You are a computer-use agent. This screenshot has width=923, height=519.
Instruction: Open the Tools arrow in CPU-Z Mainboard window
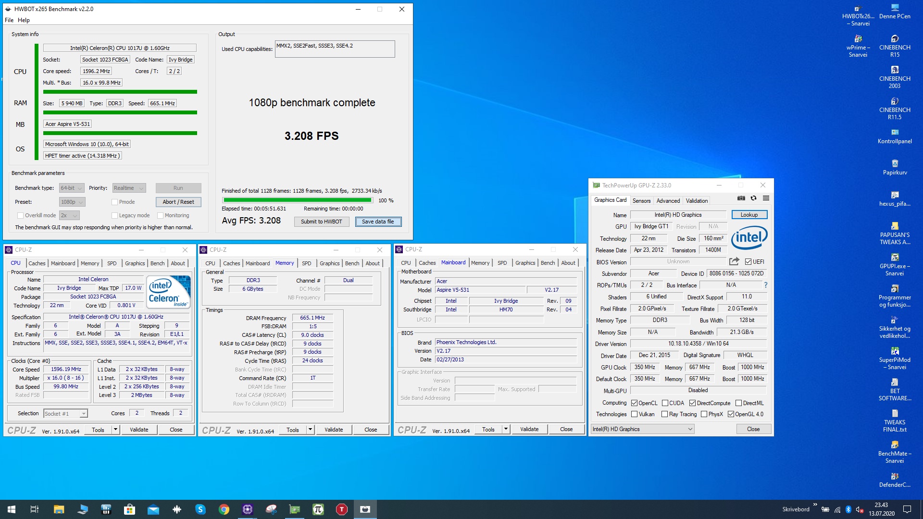tap(506, 429)
